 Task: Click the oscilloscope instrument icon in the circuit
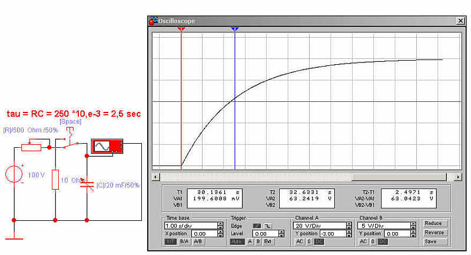(x=106, y=147)
